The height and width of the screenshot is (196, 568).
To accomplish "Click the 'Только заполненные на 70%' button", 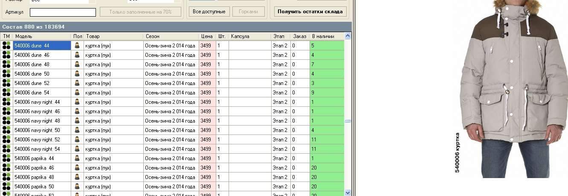I will [140, 12].
